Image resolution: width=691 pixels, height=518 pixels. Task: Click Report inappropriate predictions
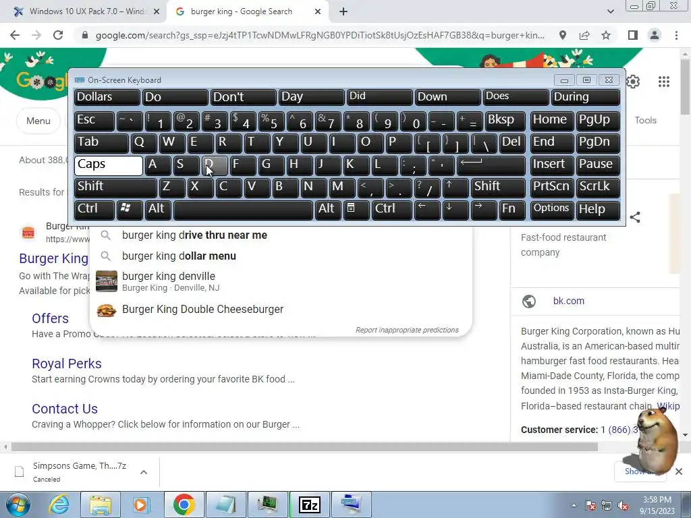tap(407, 330)
